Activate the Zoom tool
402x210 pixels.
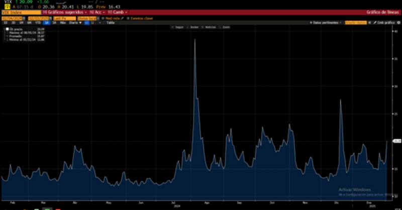[x=225, y=27]
